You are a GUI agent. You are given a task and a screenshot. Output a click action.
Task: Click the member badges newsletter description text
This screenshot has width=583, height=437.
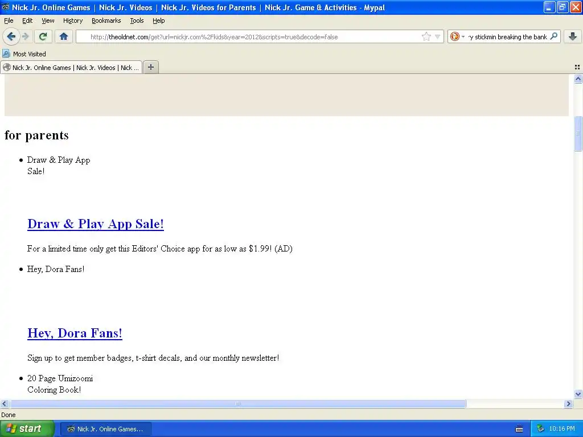(153, 358)
